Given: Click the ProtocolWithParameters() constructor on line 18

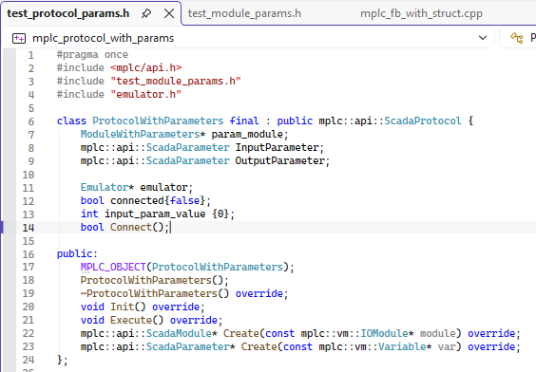Looking at the screenshot, I should click(x=152, y=280).
